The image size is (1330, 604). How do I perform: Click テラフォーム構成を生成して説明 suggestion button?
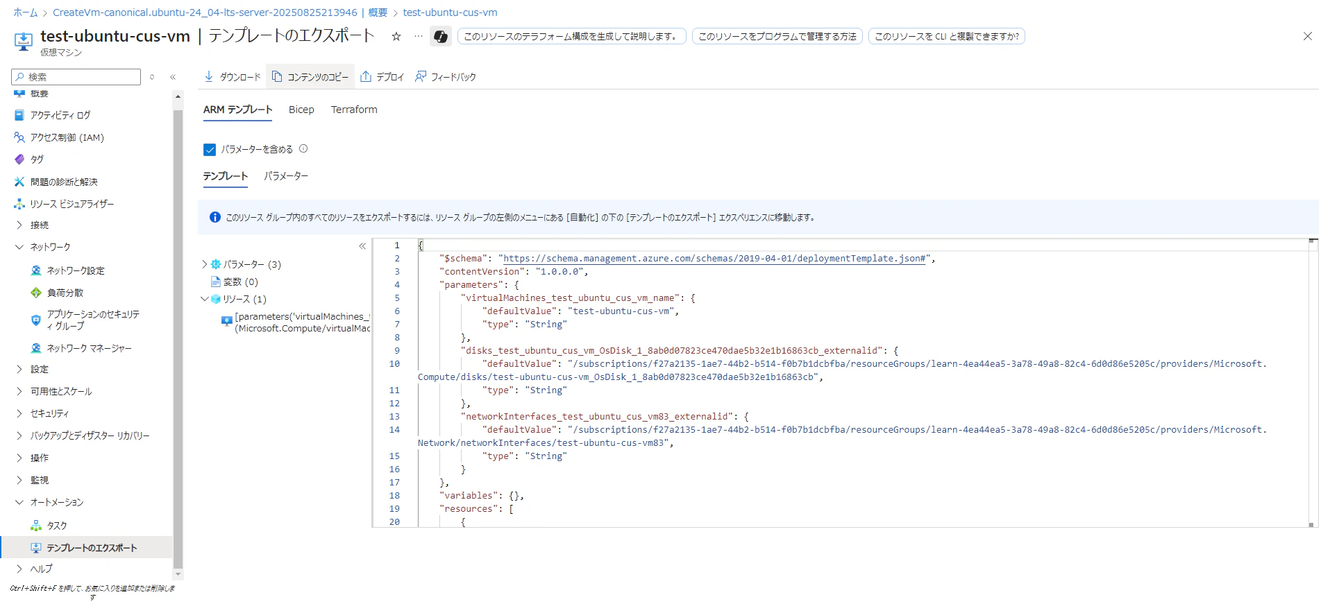(572, 36)
